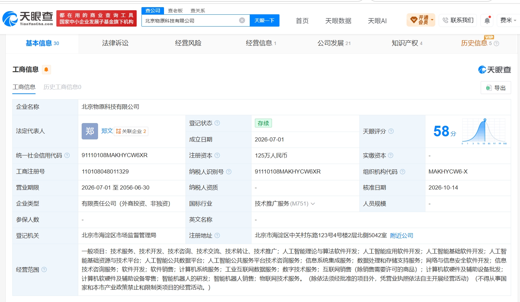Click the help icon next to 历史信息

pos(496,44)
